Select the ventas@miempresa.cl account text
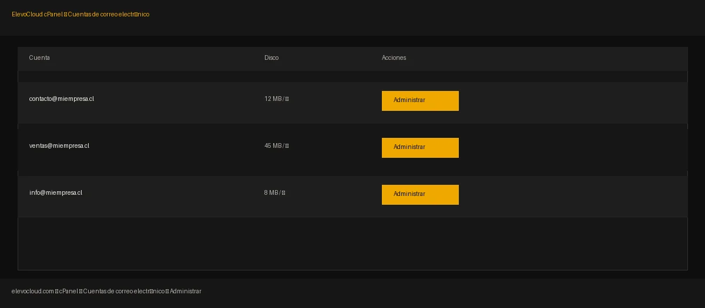Viewport: 705px width, 308px height. click(59, 145)
